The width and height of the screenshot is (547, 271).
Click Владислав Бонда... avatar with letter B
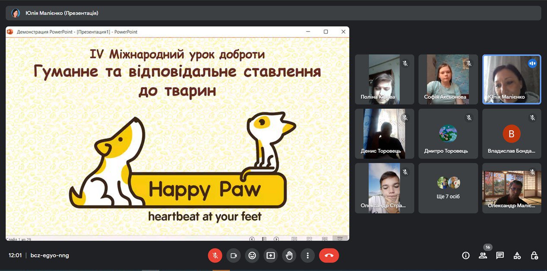512,134
